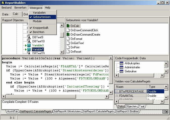Click the Rapport Objecten vertical scrollbar thumb
The height and width of the screenshot is (120, 170).
[62, 35]
